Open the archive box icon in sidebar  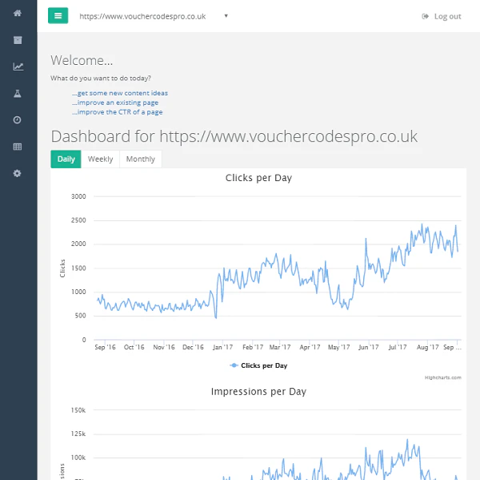tap(18, 40)
